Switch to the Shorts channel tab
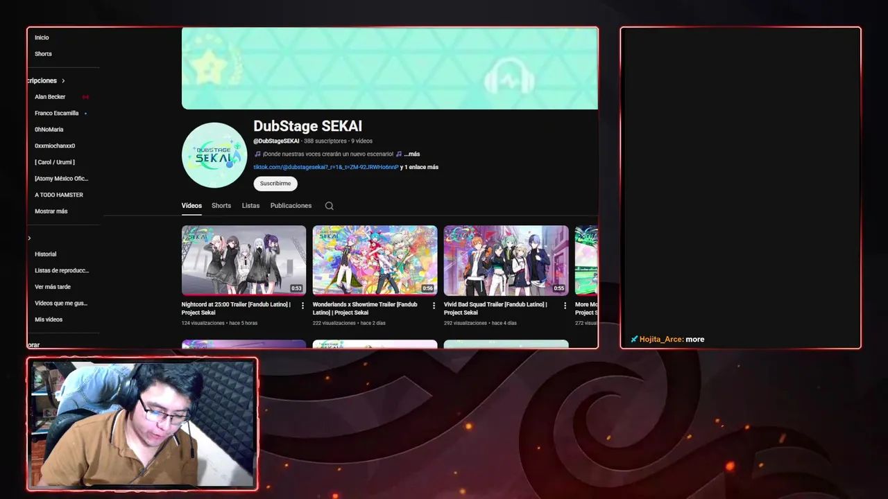This screenshot has height=499, width=888. 221,206
